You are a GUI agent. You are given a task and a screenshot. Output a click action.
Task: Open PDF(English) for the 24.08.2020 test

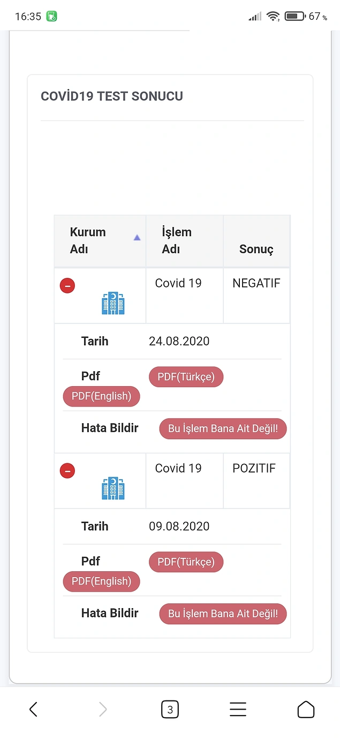(x=101, y=397)
